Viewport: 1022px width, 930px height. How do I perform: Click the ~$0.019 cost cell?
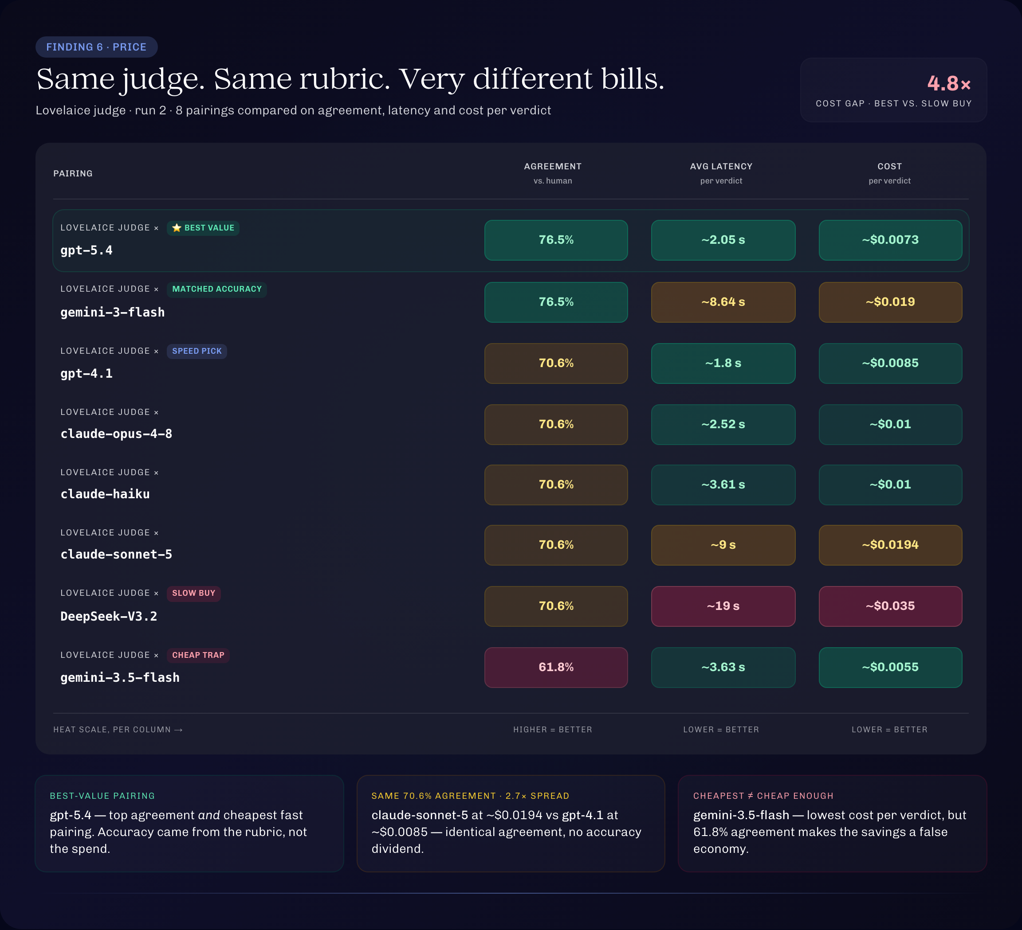coord(890,302)
